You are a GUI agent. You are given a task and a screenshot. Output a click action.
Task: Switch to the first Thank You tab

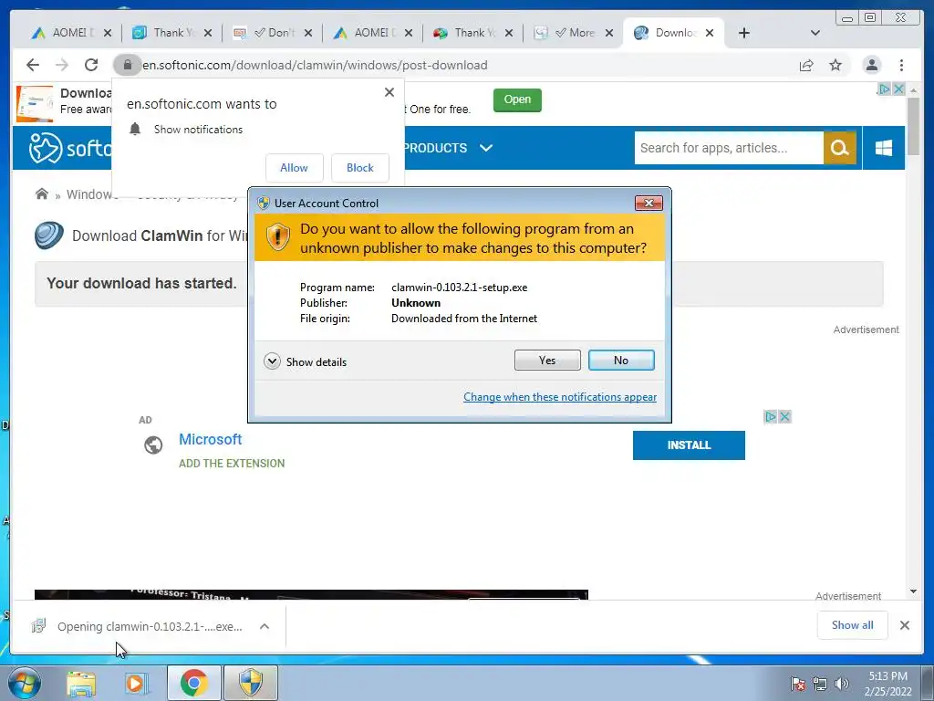(x=167, y=33)
